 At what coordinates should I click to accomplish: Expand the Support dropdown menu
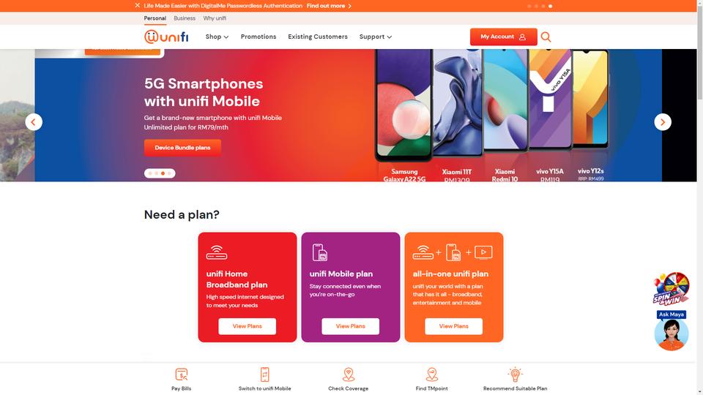(x=375, y=37)
